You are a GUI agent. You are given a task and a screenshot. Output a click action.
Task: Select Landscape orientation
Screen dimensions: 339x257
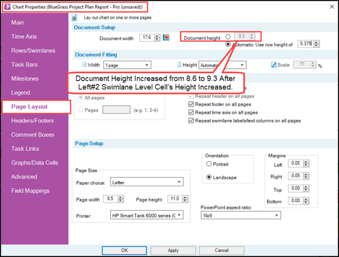point(208,177)
